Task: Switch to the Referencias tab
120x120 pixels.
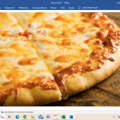Action: (23, 8)
